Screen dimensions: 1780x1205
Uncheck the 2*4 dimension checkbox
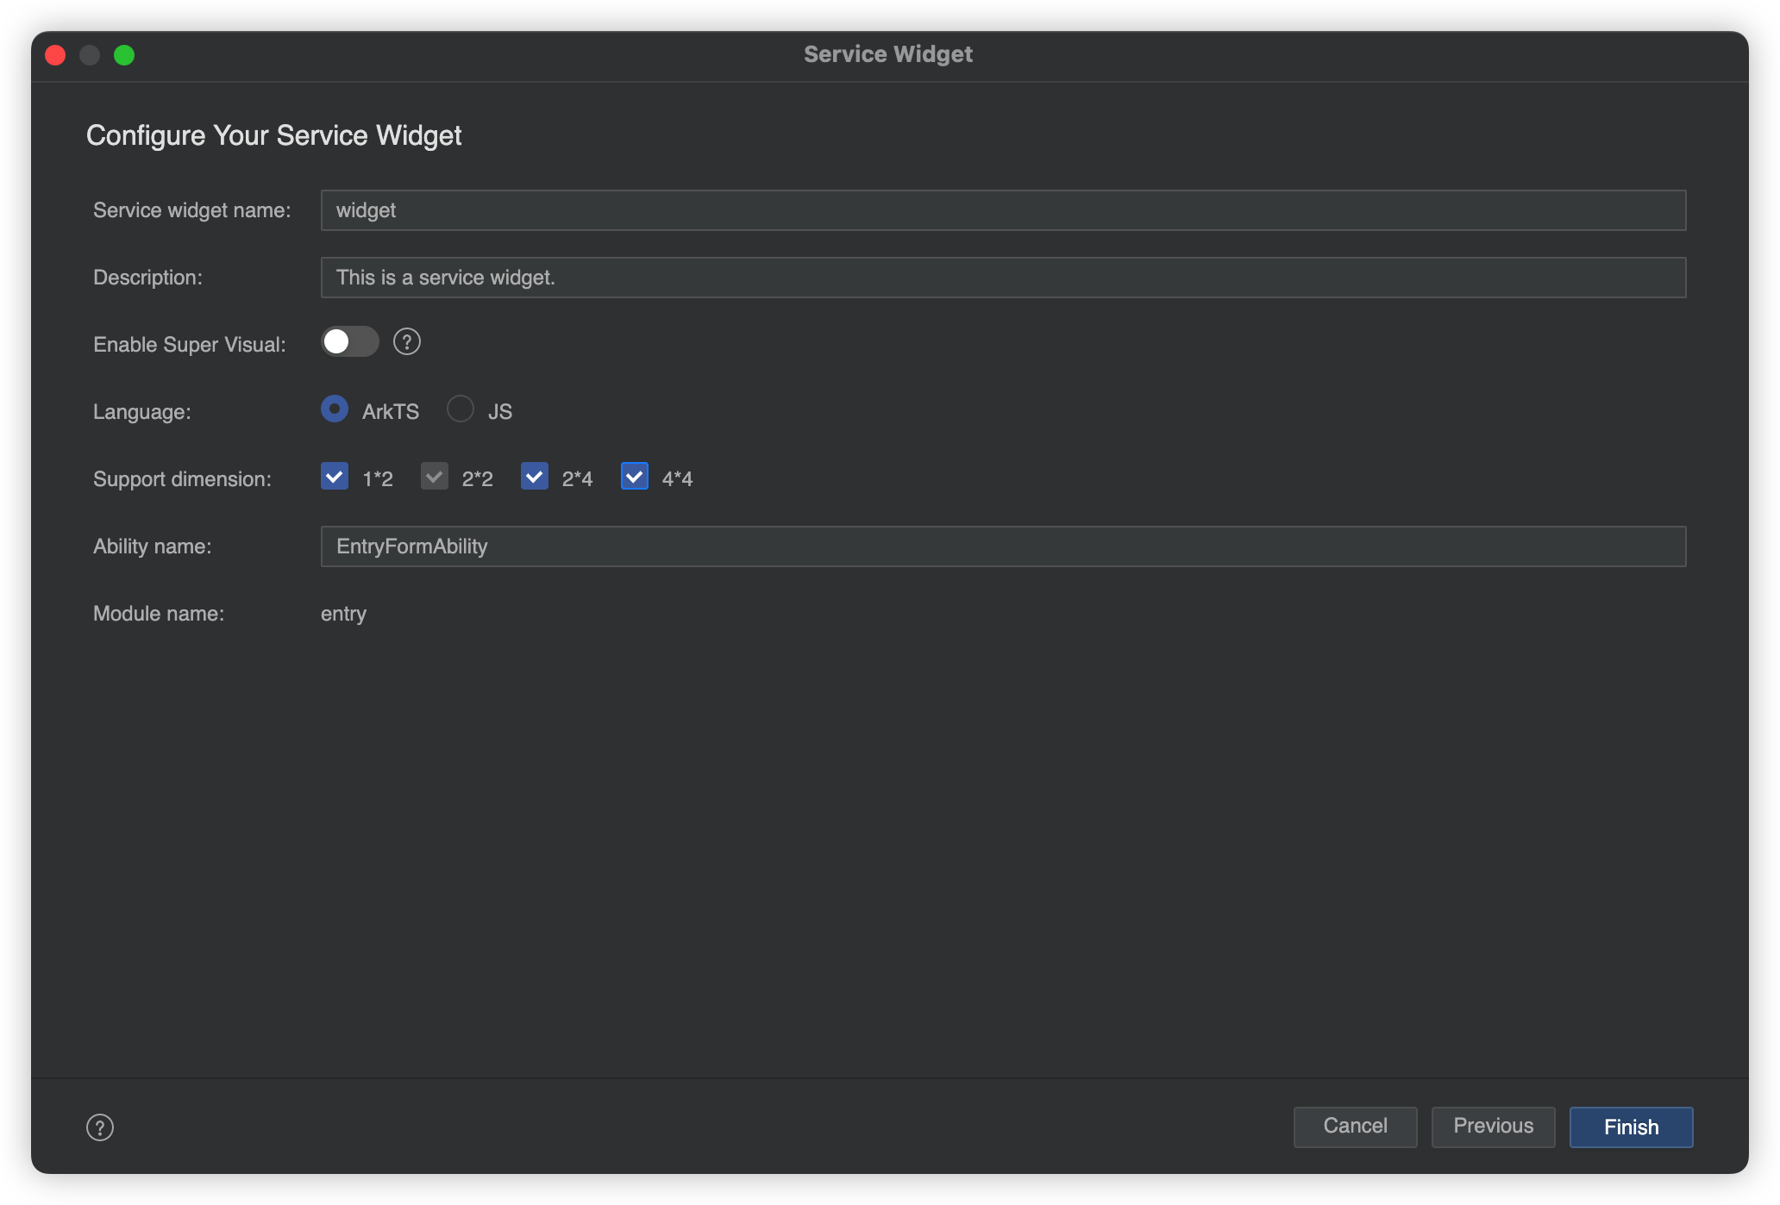click(x=535, y=477)
